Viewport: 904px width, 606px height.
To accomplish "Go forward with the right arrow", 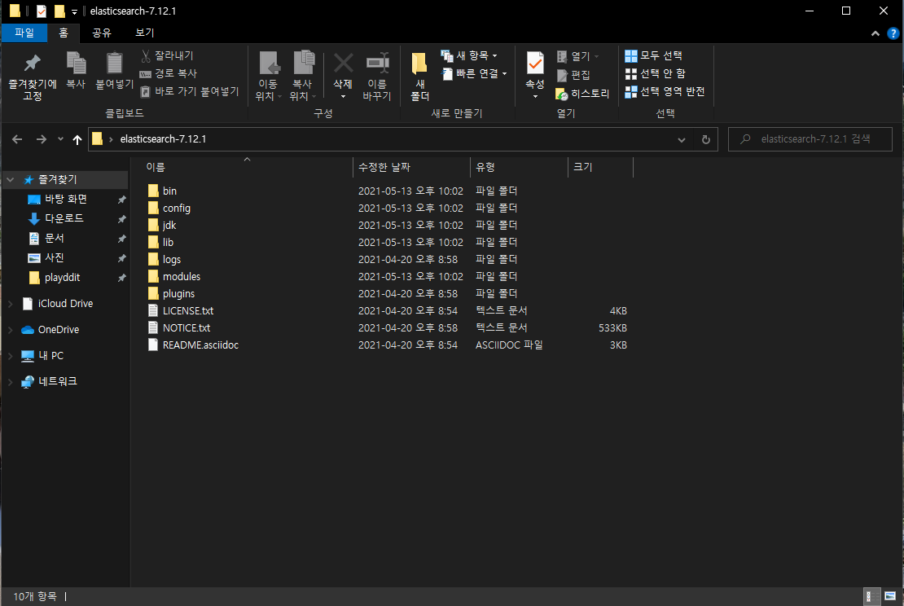I will point(41,139).
